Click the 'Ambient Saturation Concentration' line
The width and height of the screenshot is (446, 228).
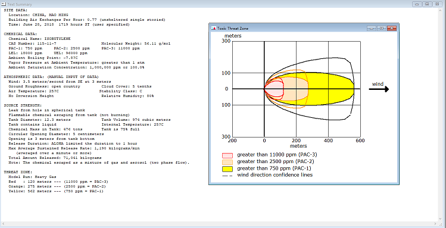click(x=76, y=68)
